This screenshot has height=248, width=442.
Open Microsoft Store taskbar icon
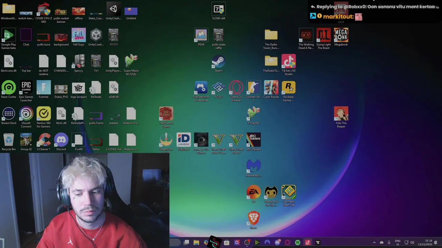(x=227, y=242)
